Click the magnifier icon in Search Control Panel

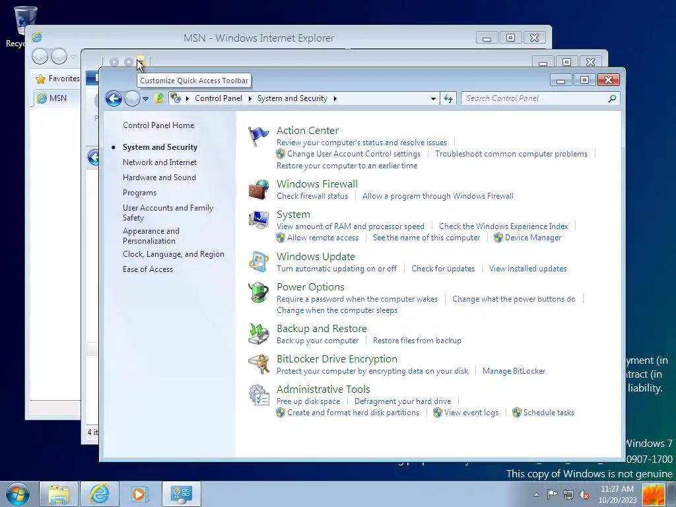tap(612, 99)
